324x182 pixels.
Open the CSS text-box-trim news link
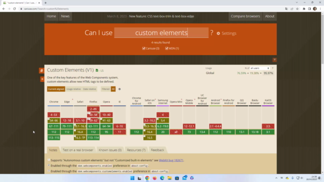pos(161,16)
